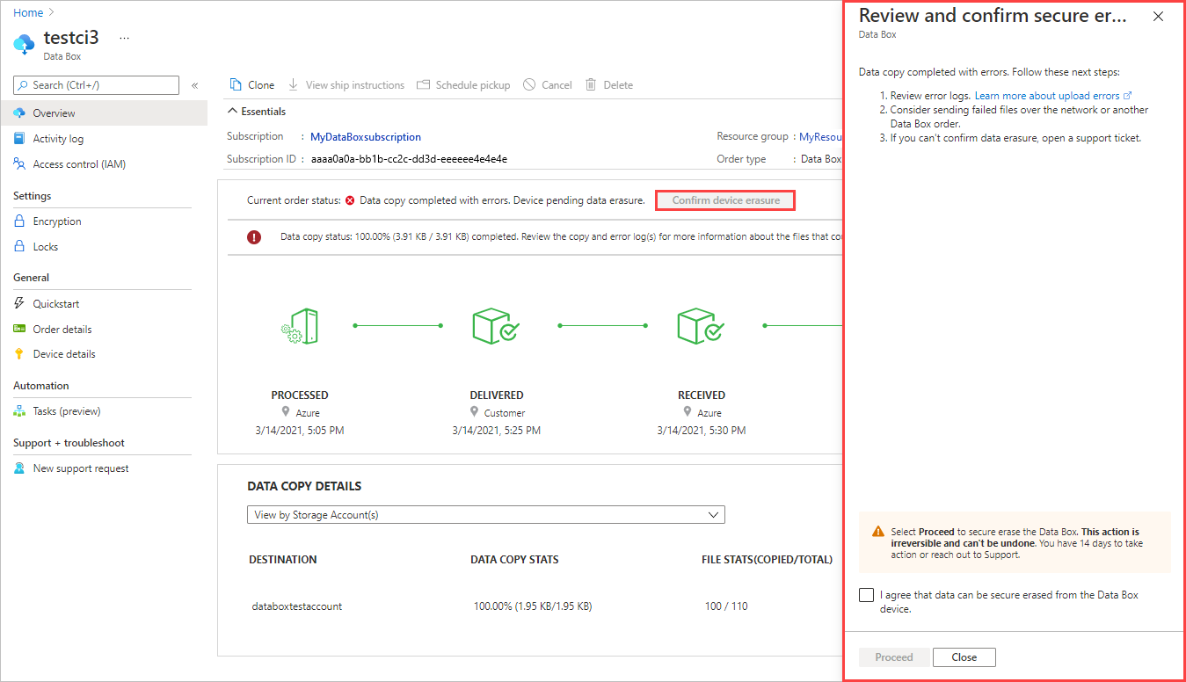The image size is (1186, 682).
Task: Open Locks settings
Action: 47,246
